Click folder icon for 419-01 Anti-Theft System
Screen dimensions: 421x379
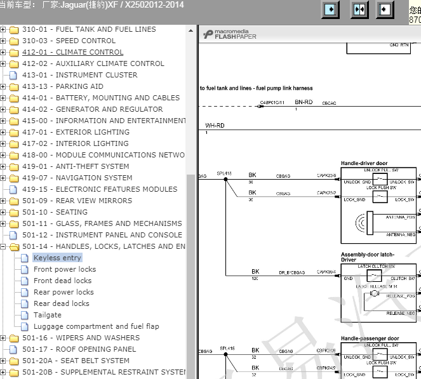pos(13,166)
